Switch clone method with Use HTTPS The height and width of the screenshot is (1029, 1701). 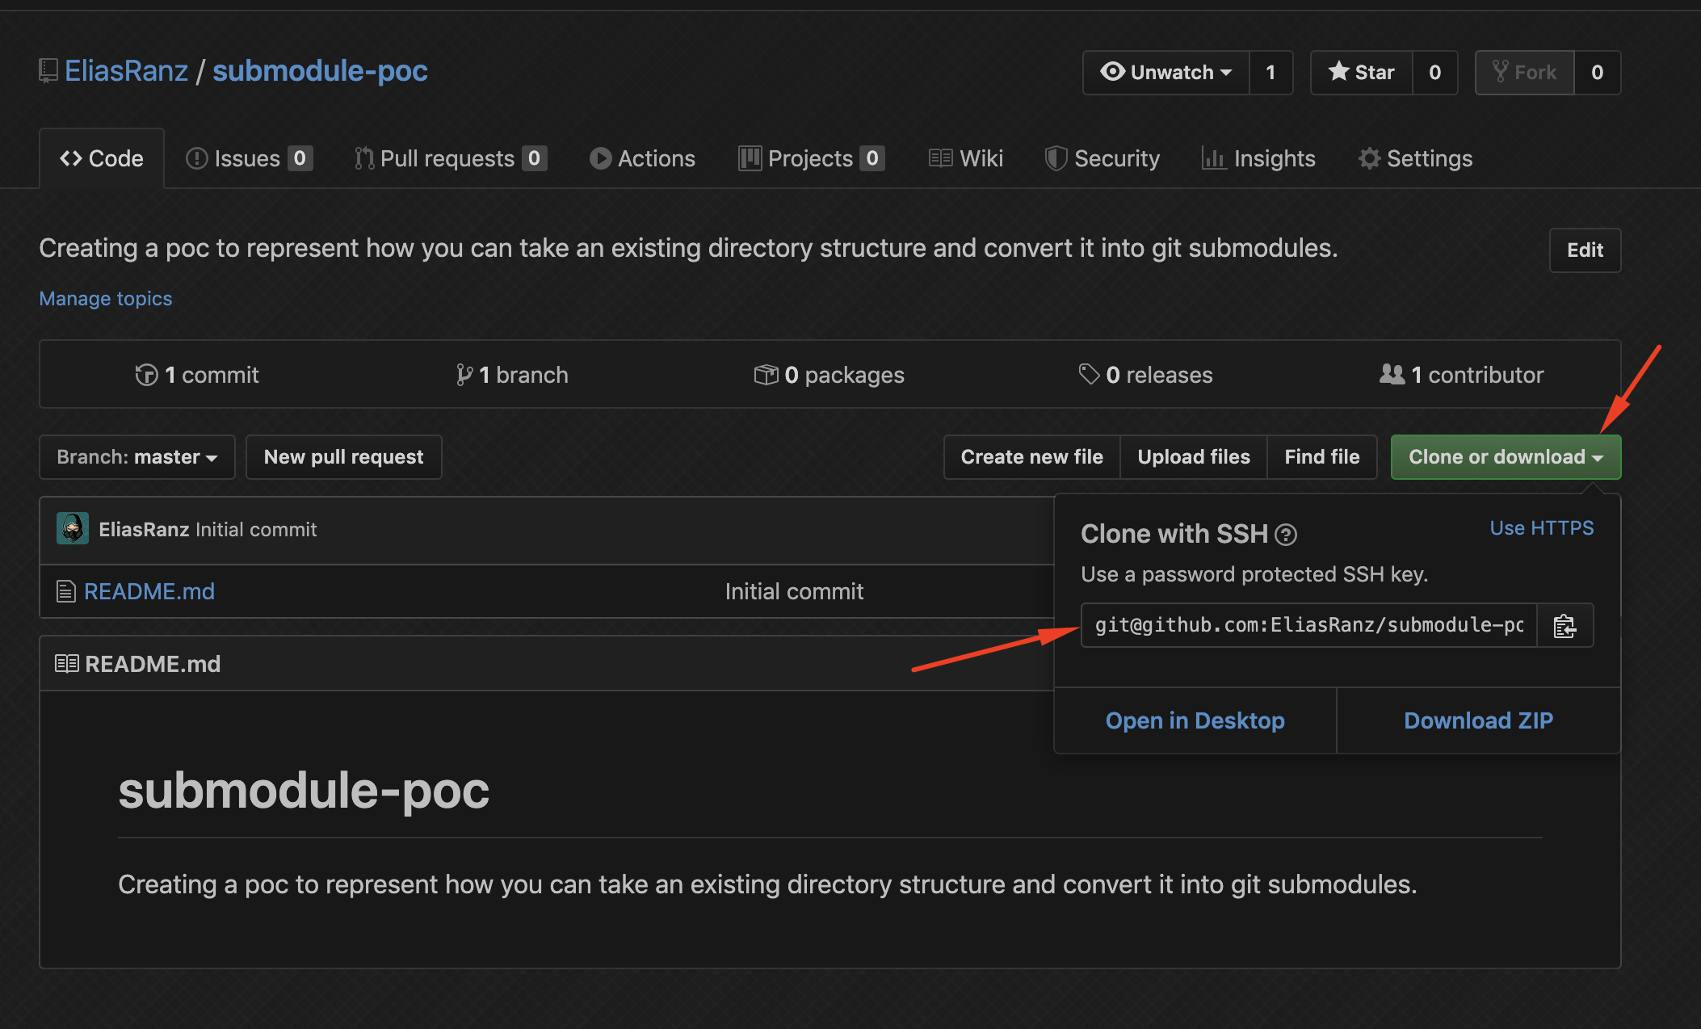pos(1541,528)
